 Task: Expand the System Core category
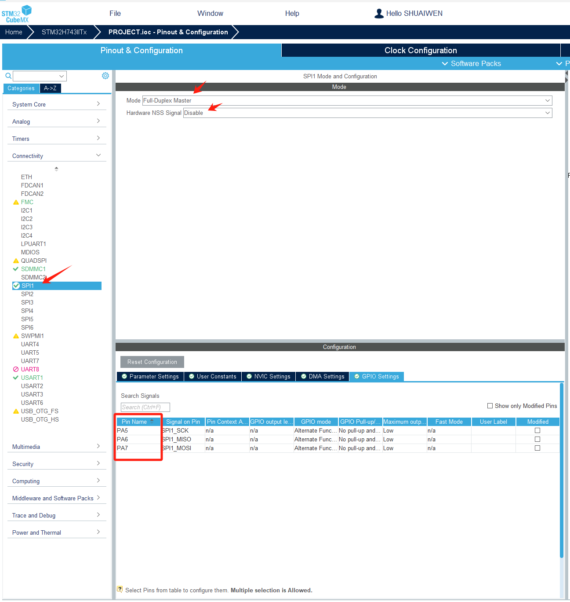(57, 104)
